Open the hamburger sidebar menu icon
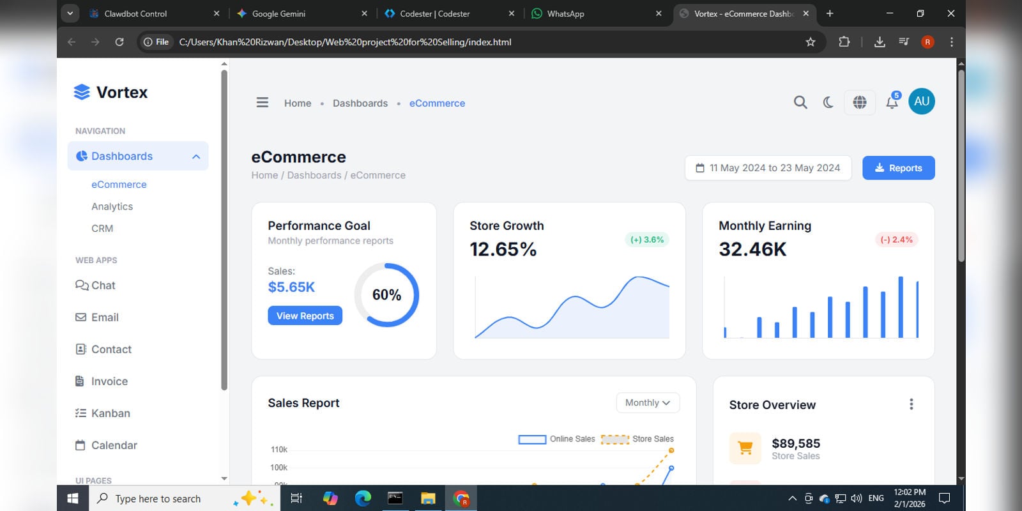This screenshot has width=1022, height=511. (x=262, y=103)
